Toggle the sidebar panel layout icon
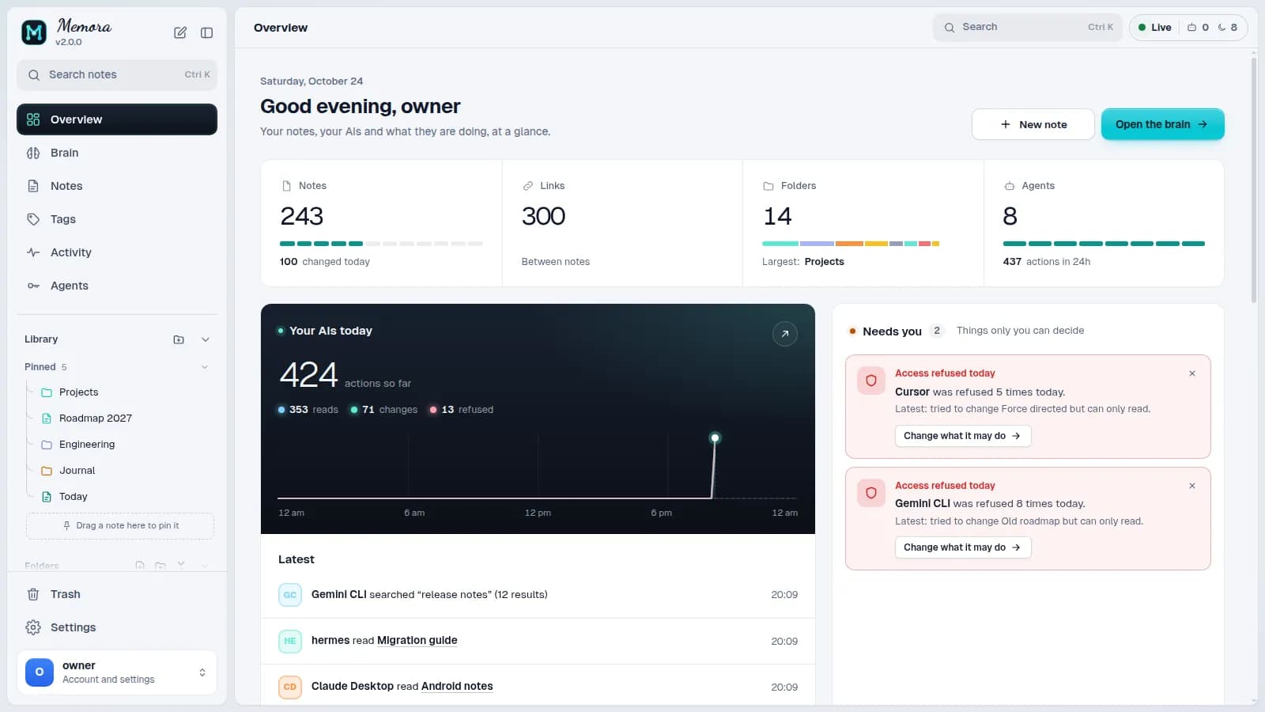The image size is (1265, 712). (206, 32)
